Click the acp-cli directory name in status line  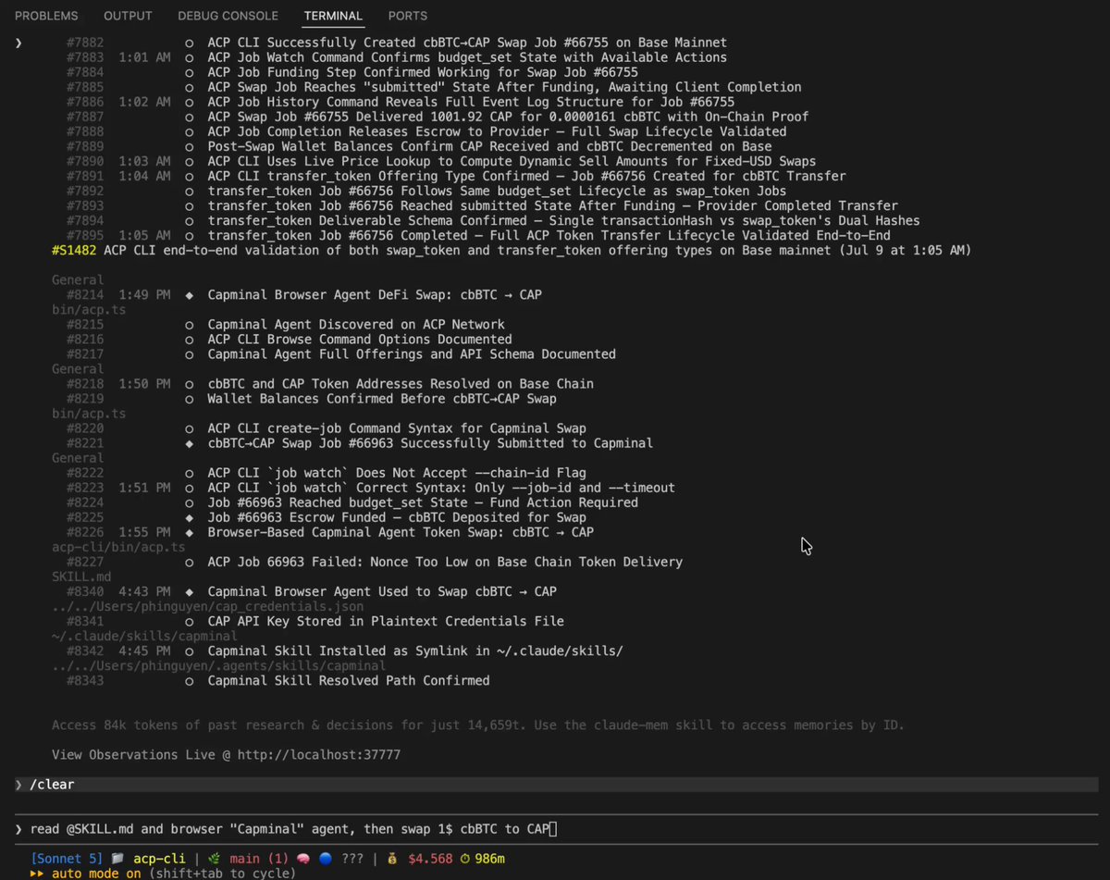(159, 858)
